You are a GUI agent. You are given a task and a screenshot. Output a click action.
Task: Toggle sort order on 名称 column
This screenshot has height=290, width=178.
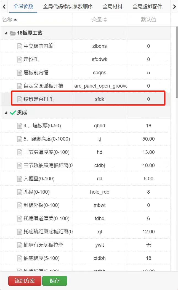(x=15, y=20)
